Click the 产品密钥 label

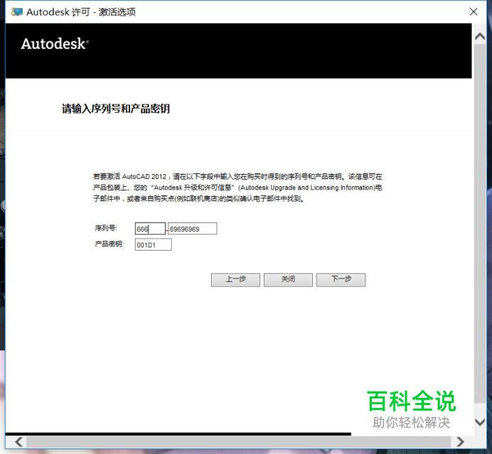109,244
